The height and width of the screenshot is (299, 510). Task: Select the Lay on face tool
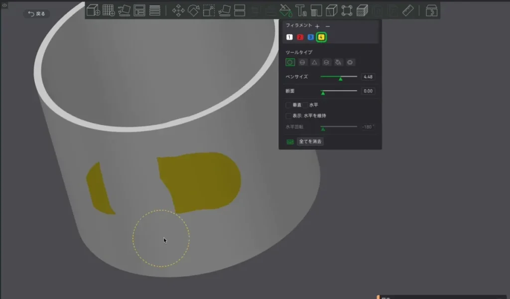[x=225, y=10]
